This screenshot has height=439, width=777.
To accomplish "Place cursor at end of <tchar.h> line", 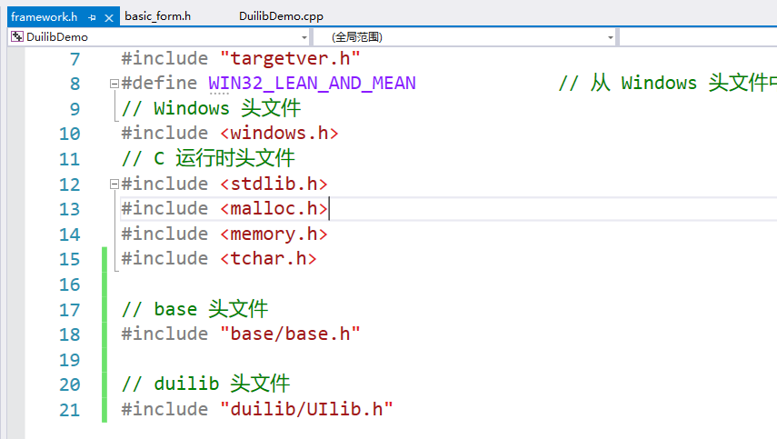I will coord(318,259).
